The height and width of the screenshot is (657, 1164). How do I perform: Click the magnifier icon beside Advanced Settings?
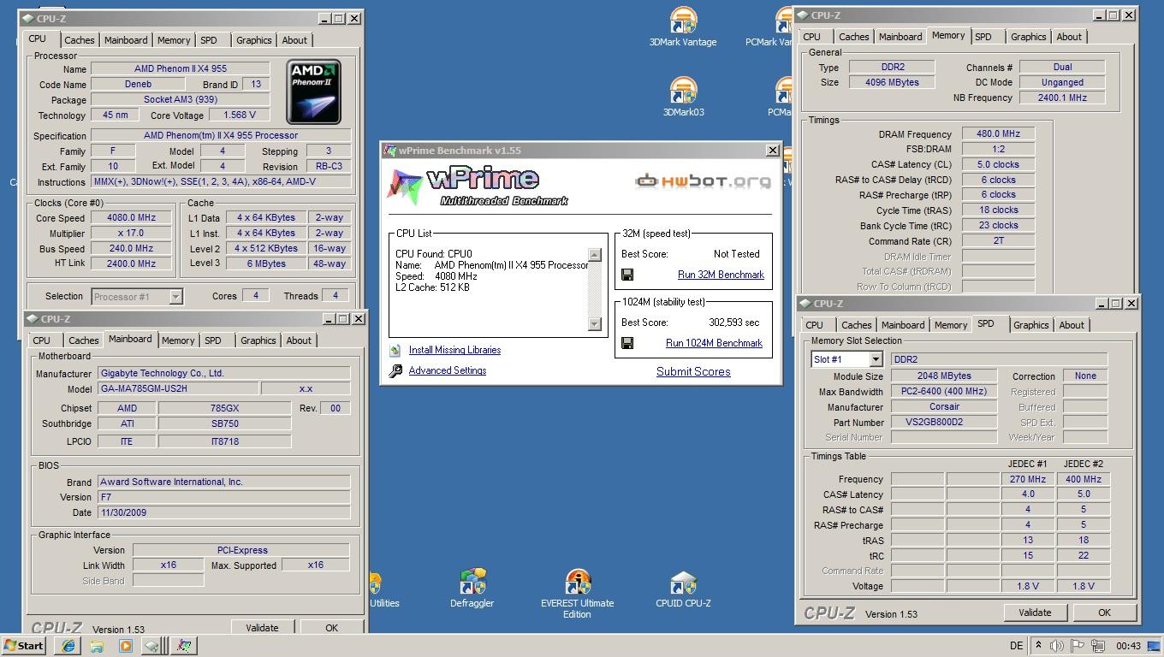point(395,370)
